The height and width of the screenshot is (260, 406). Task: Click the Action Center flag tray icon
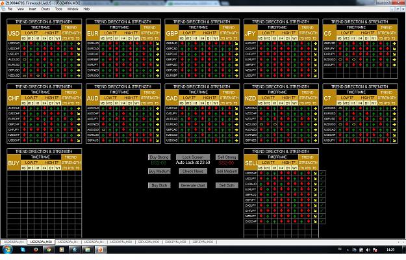tap(375, 250)
